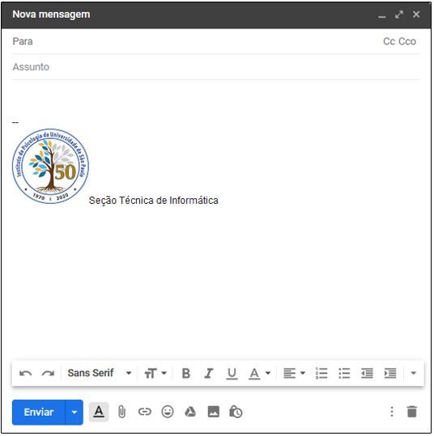
Task: Expand more send options arrow
Action: click(74, 413)
